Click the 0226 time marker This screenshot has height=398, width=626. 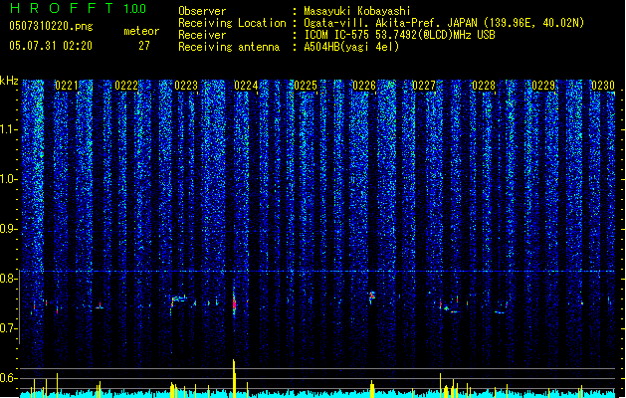click(364, 86)
